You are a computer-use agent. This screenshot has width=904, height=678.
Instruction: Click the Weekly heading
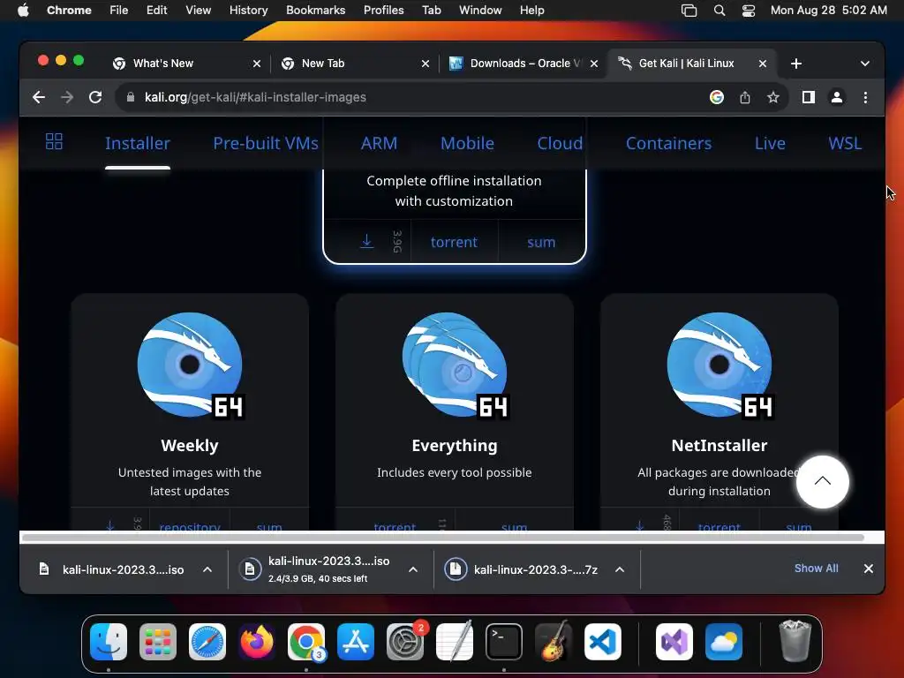click(x=190, y=446)
